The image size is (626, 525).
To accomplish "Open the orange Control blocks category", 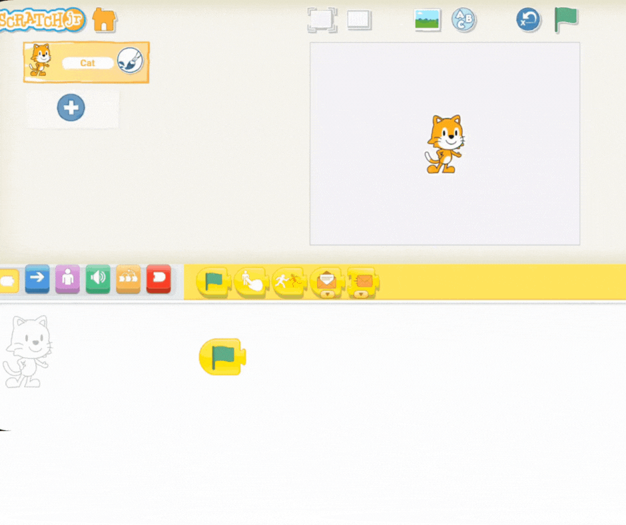I will (128, 279).
